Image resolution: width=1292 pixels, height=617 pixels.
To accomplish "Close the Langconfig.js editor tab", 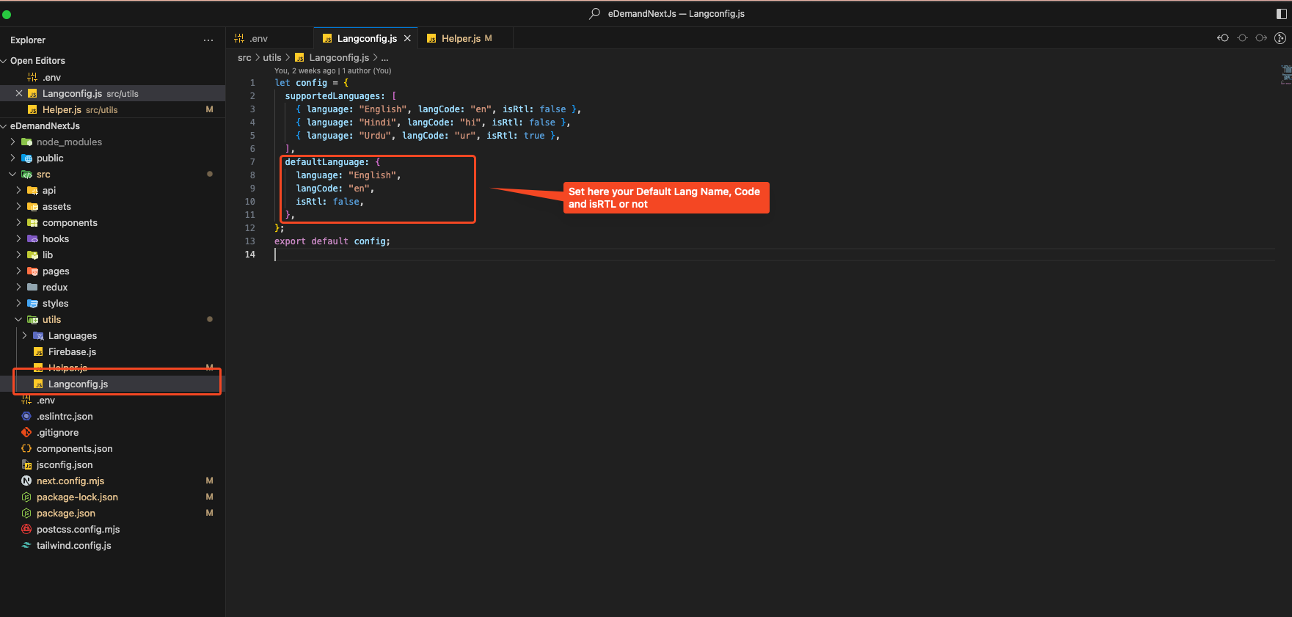I will click(407, 38).
